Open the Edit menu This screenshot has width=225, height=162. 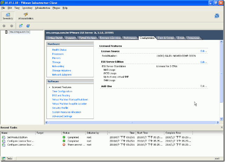pos(10,8)
